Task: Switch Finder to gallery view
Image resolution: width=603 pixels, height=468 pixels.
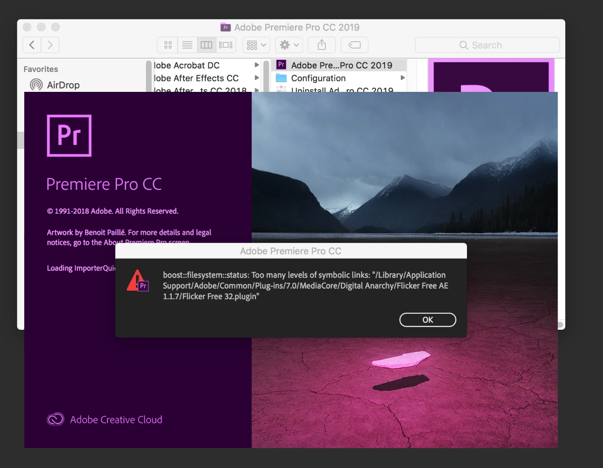Action: [226, 45]
